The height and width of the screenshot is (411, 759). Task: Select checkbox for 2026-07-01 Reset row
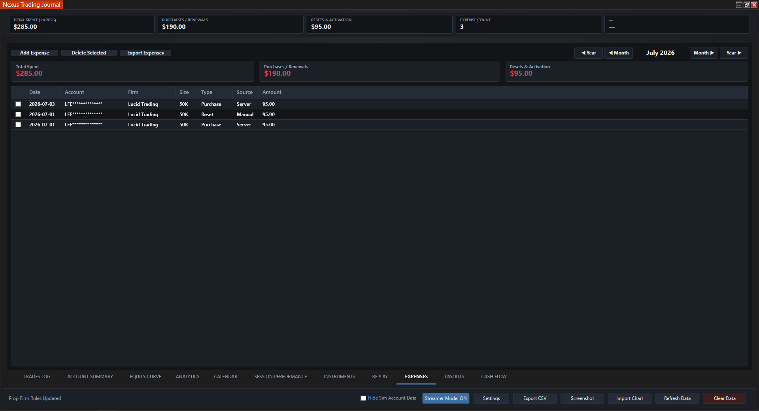pyautogui.click(x=18, y=114)
